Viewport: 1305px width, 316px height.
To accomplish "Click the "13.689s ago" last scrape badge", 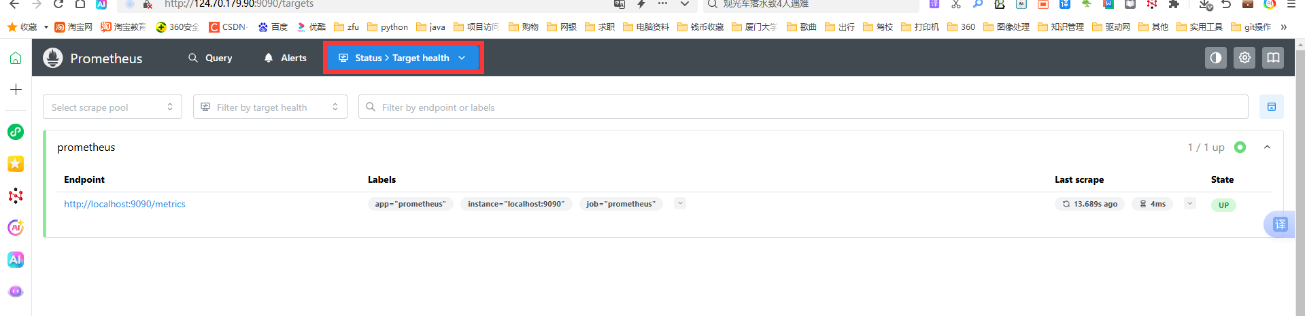I will click(x=1089, y=204).
